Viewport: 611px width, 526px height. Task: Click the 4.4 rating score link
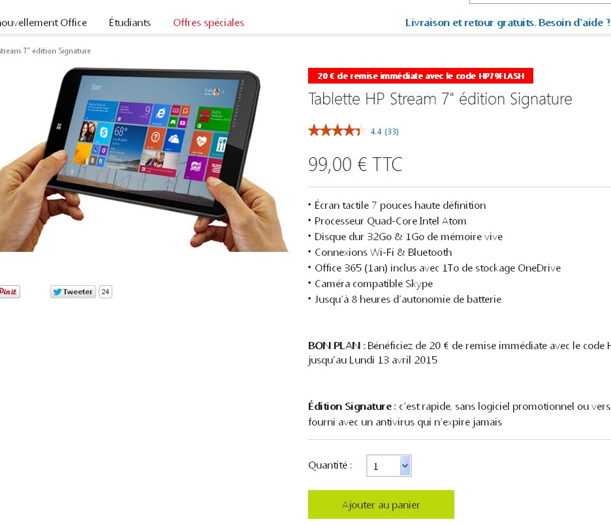376,132
